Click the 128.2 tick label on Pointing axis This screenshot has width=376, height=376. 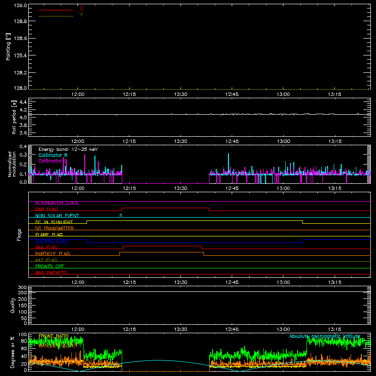(20, 73)
